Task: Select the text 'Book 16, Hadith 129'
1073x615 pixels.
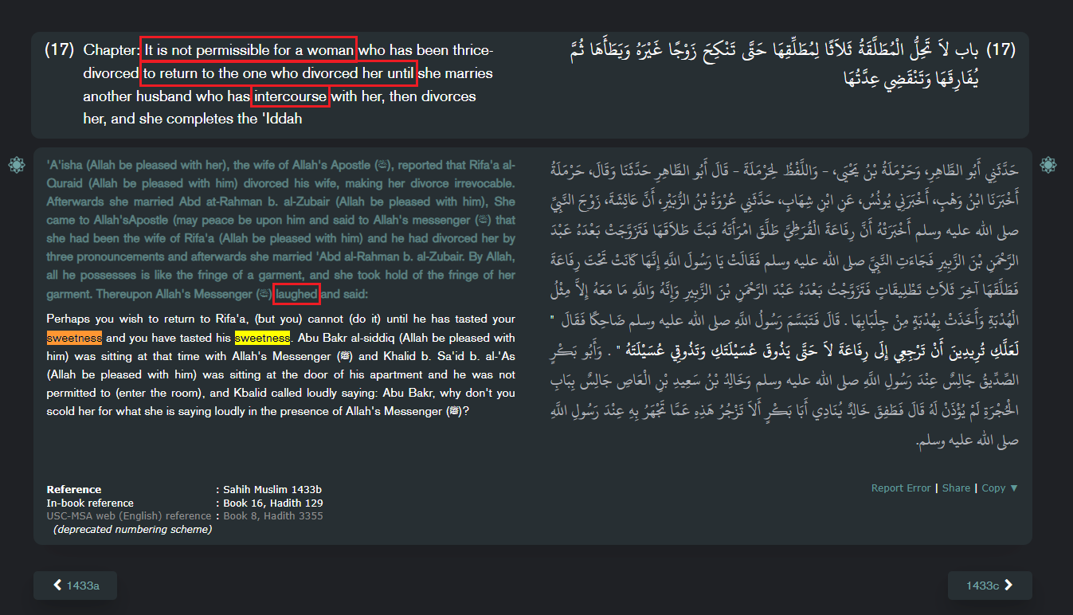Action: (x=273, y=503)
